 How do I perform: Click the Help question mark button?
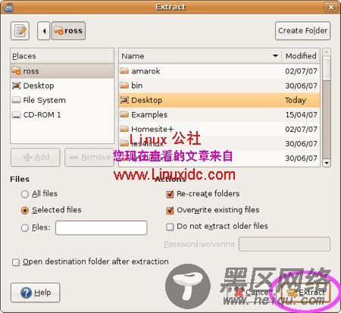[x=36, y=293]
